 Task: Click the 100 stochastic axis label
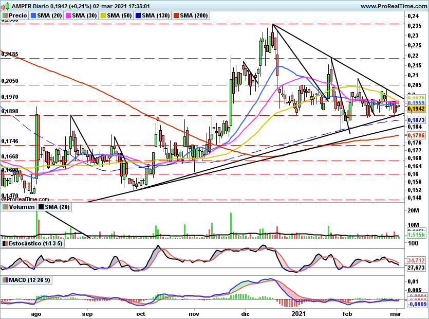(x=413, y=243)
